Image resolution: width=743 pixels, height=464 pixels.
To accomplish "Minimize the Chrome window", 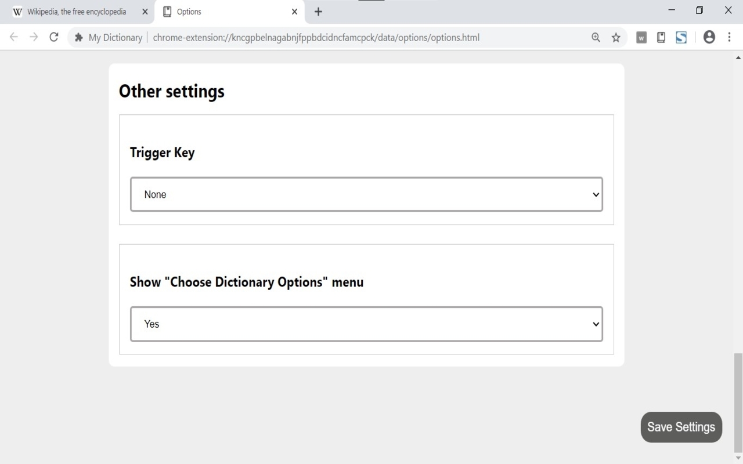I will (x=672, y=10).
